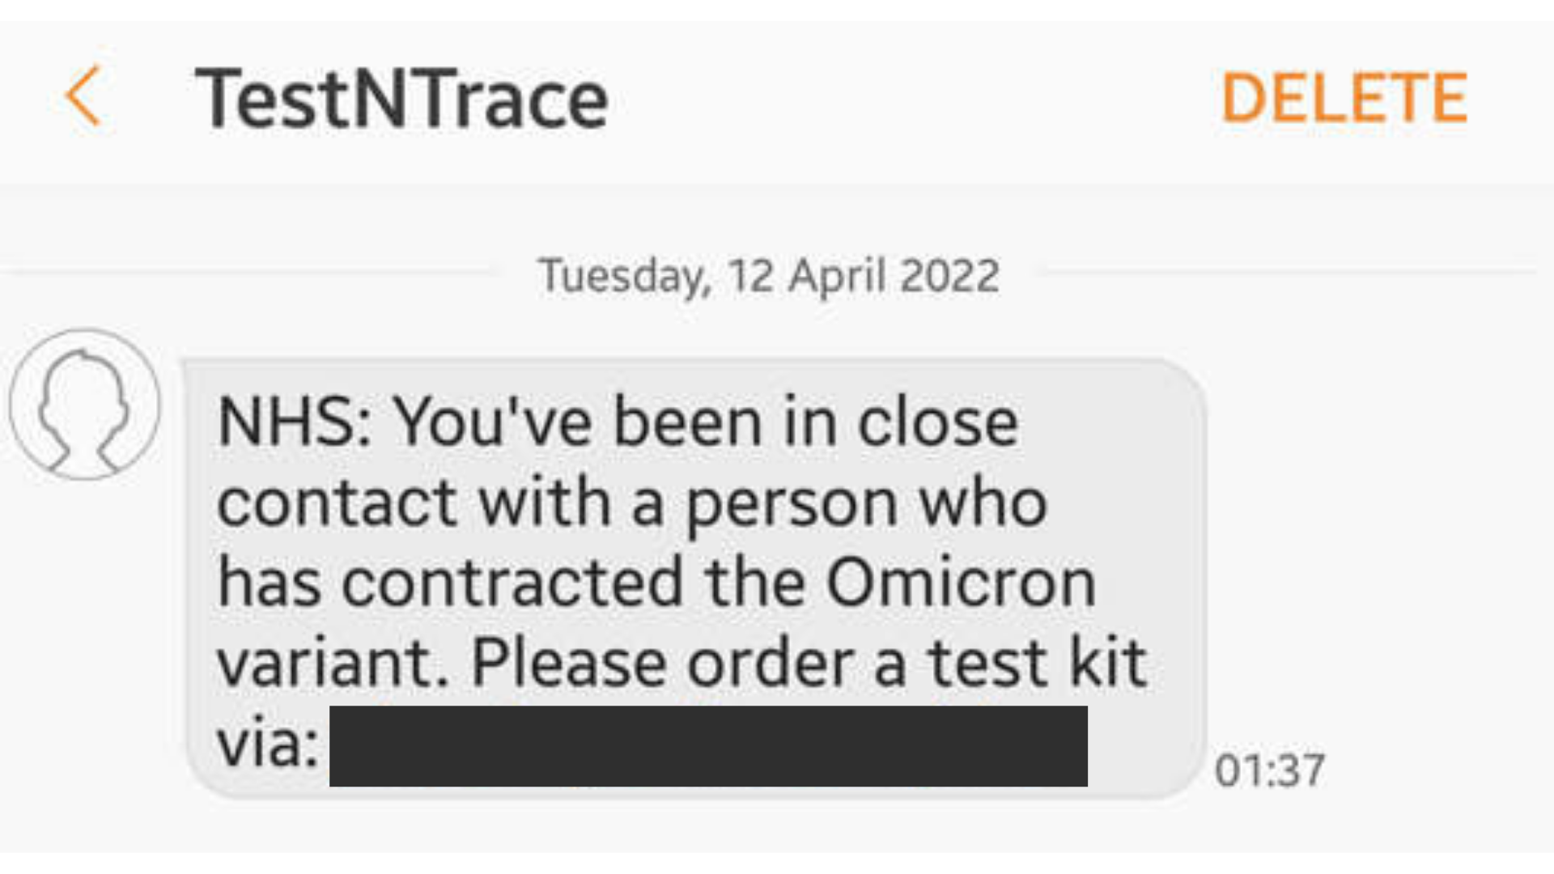This screenshot has height=874, width=1554.
Task: Click the word "Omicron" in the message
Action: 961,583
